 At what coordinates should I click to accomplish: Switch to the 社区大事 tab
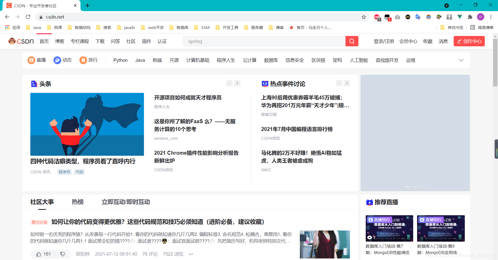42,202
